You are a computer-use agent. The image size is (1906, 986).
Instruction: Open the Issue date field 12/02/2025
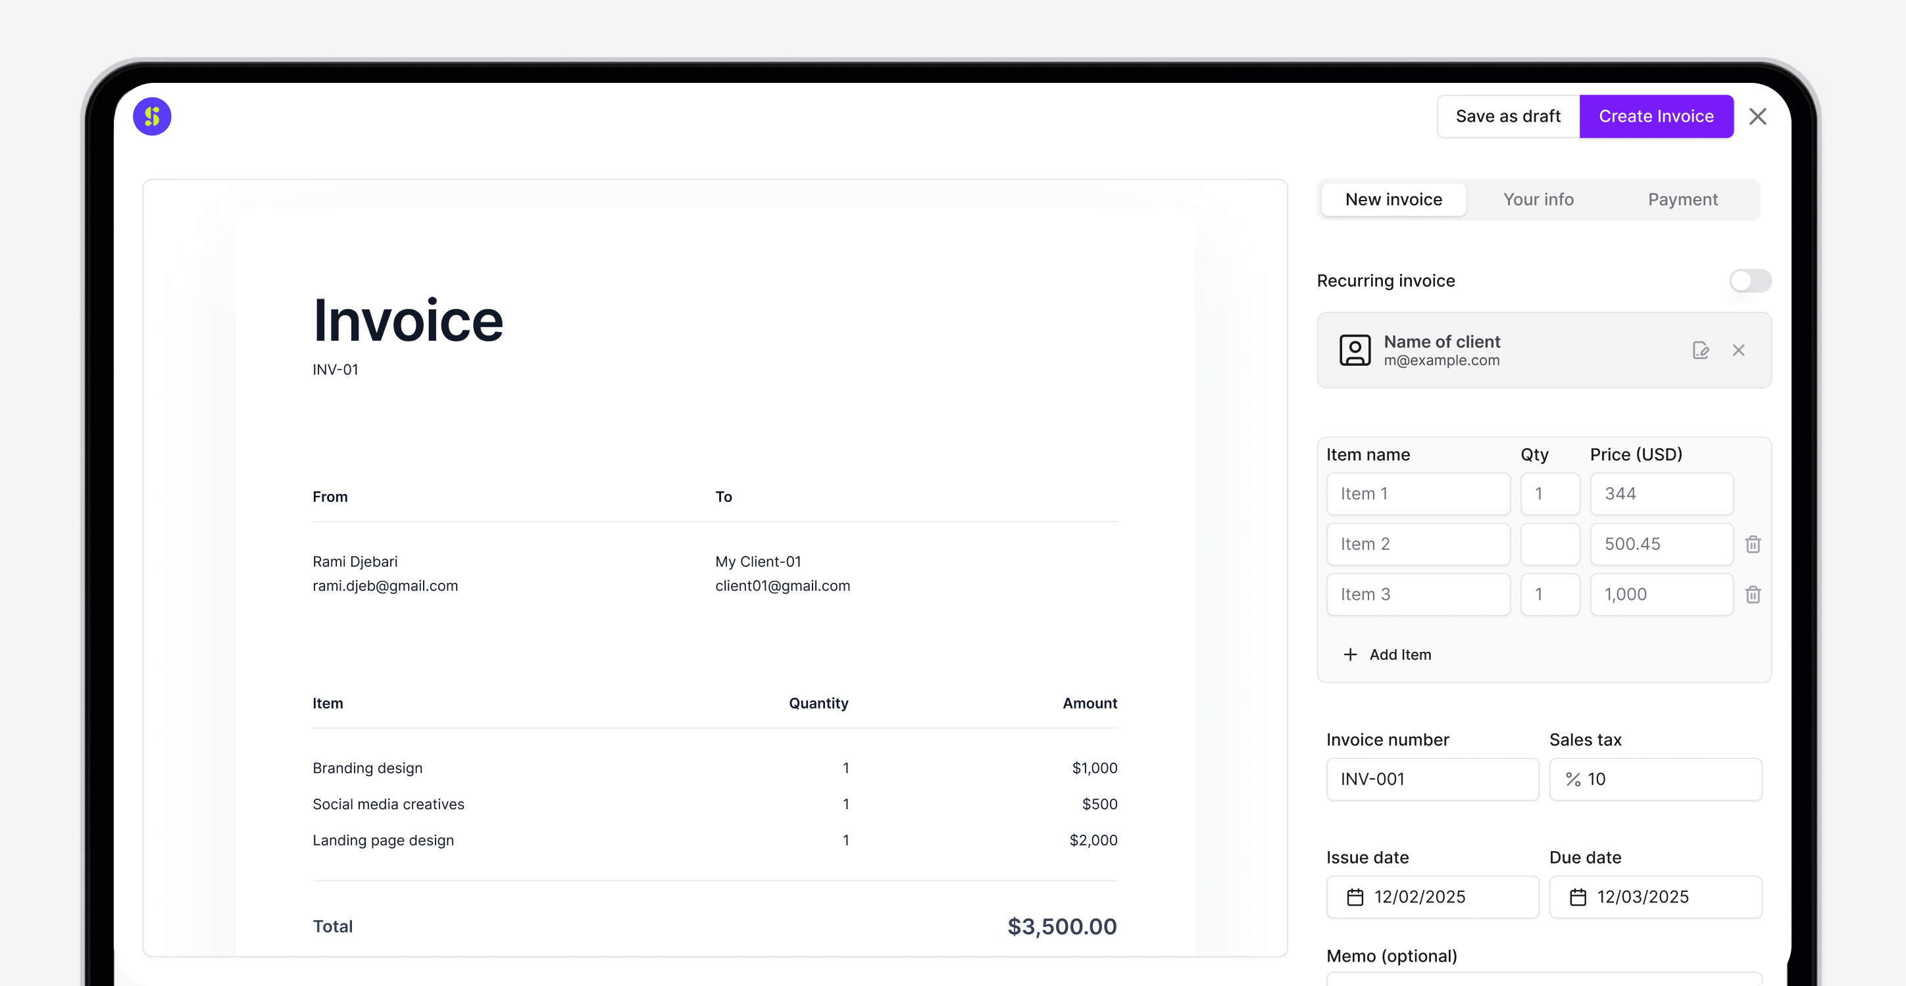[x=1432, y=897]
